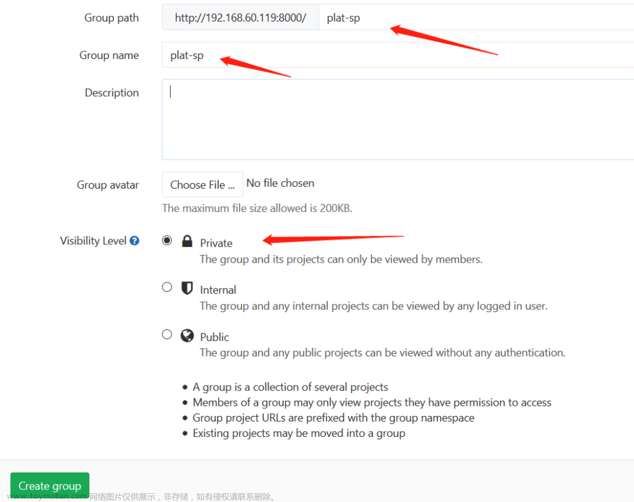Click the lock icon beside Private
Screen dimensions: 634x502
click(x=187, y=241)
